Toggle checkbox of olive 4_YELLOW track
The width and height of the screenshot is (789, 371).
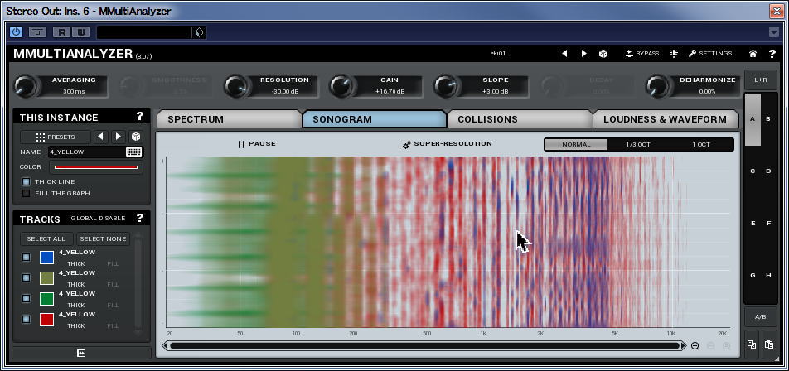27,278
